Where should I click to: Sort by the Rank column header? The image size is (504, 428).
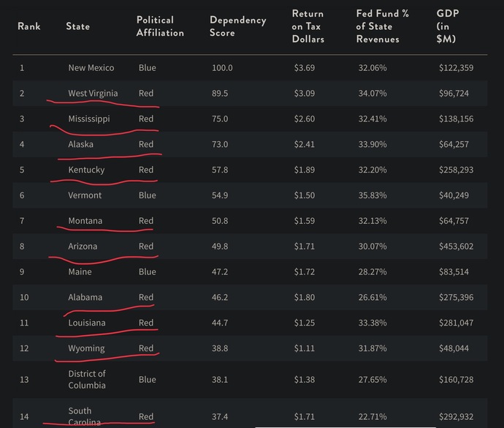coord(29,26)
